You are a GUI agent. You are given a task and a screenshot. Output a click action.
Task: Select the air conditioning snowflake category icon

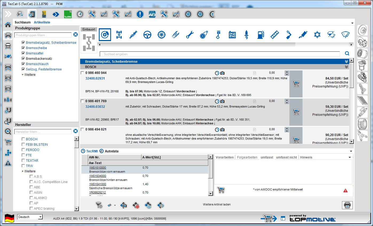[317, 34]
